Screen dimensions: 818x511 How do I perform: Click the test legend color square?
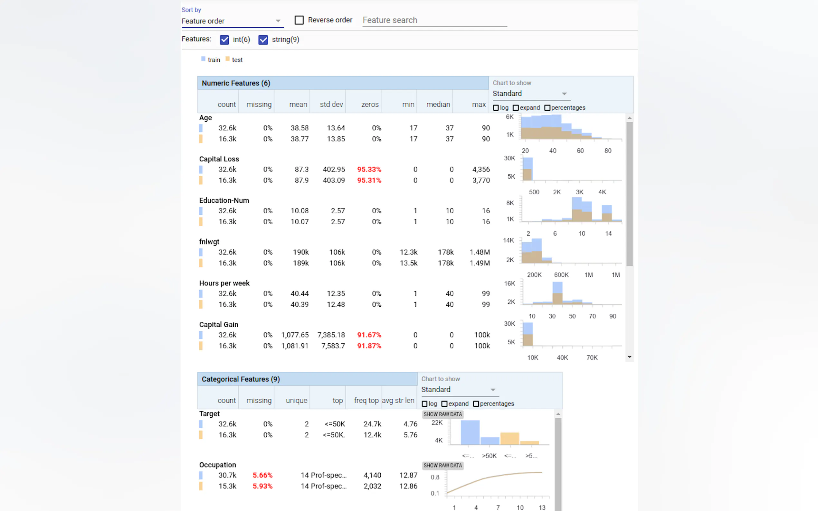point(228,59)
